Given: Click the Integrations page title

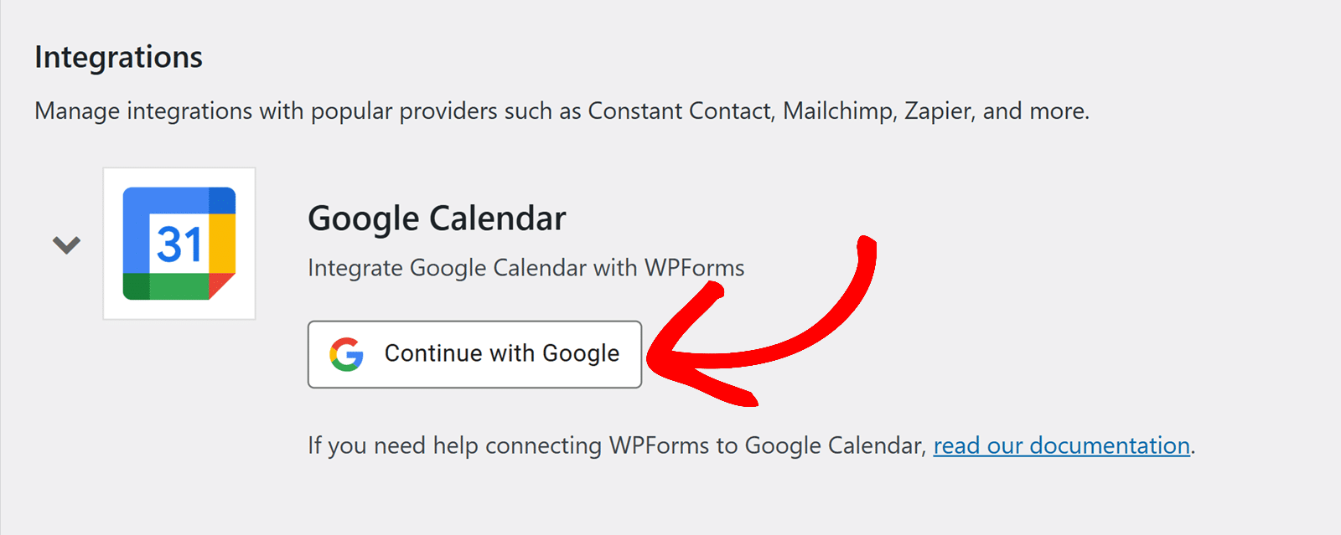Looking at the screenshot, I should pos(117,56).
